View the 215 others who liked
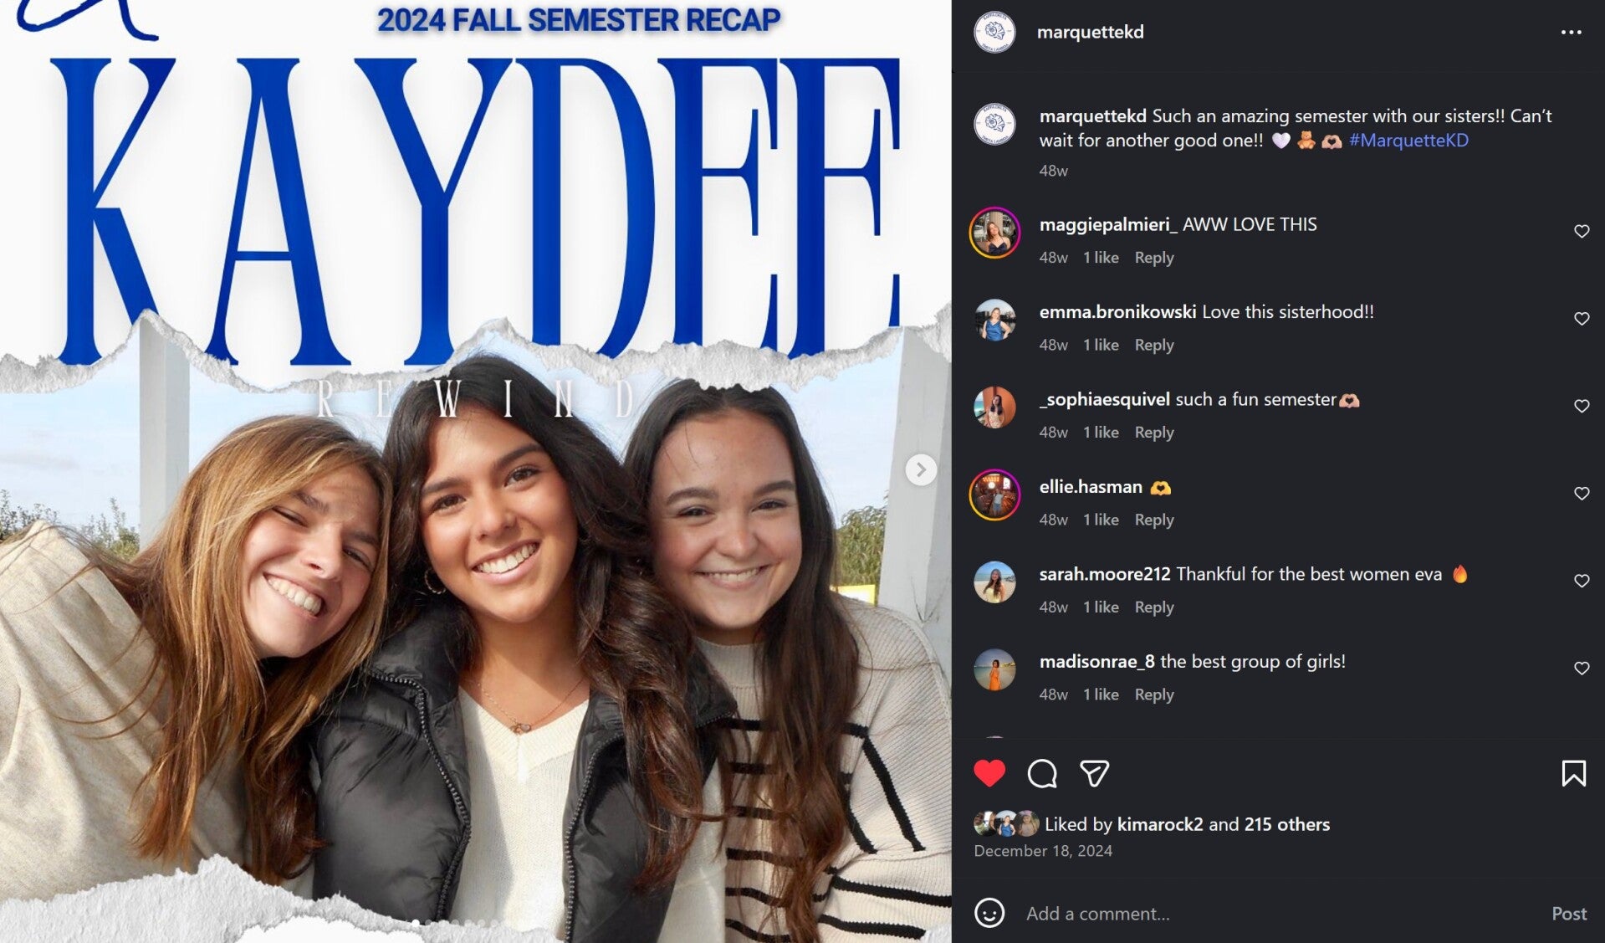 pos(1286,824)
